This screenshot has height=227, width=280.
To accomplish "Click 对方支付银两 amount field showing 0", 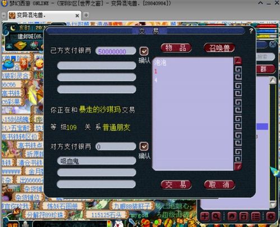I will [x=116, y=147].
